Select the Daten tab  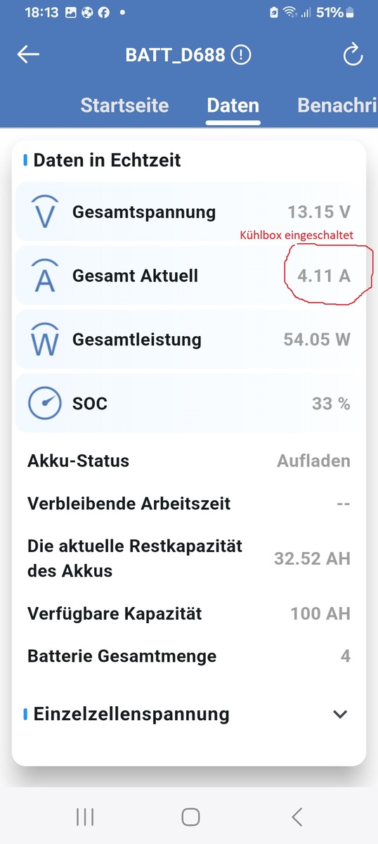tap(233, 105)
